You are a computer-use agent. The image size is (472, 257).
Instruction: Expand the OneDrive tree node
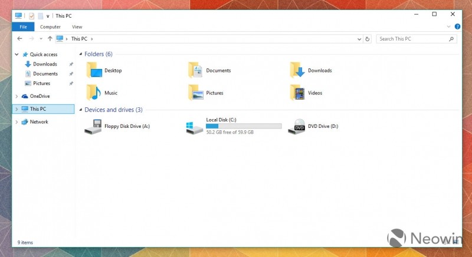click(x=17, y=96)
